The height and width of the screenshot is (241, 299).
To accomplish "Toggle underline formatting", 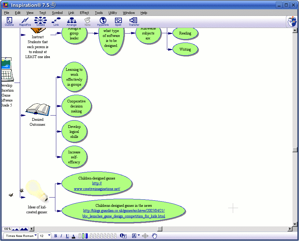I will click(x=67, y=236).
